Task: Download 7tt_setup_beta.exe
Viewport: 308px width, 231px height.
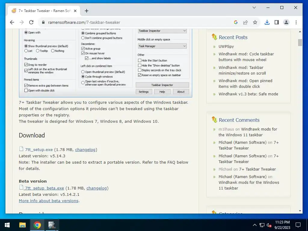Action: click(45, 188)
